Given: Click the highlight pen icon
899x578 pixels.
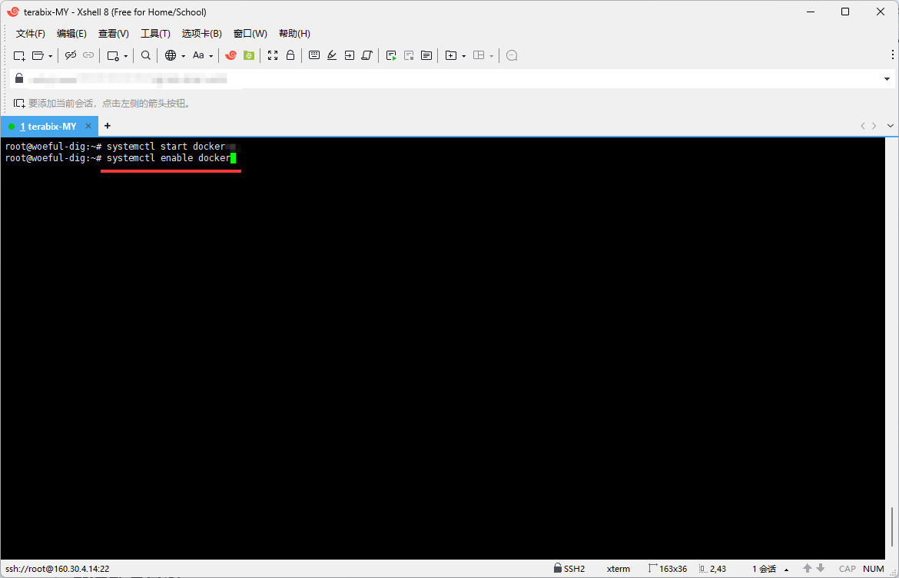Looking at the screenshot, I should [x=332, y=55].
